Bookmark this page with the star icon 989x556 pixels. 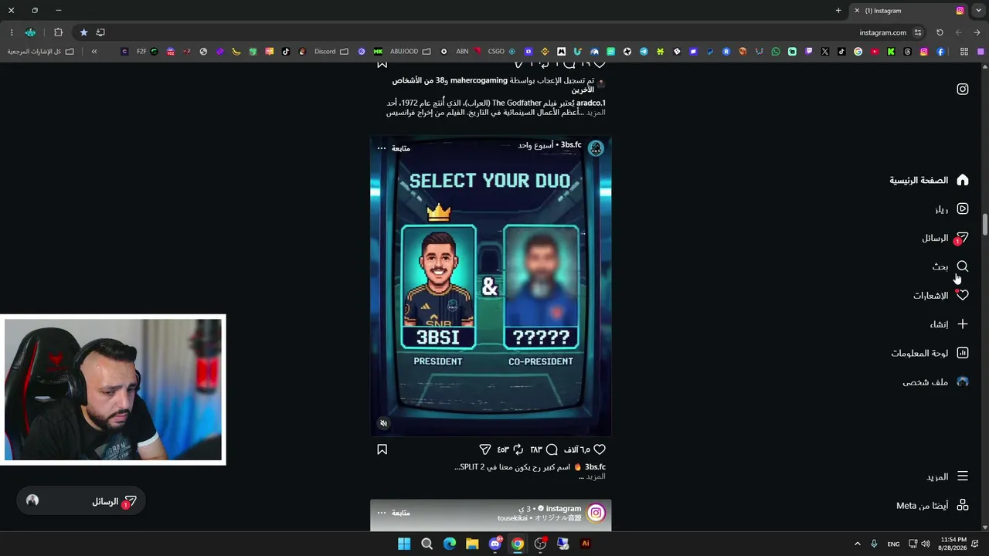pos(83,32)
